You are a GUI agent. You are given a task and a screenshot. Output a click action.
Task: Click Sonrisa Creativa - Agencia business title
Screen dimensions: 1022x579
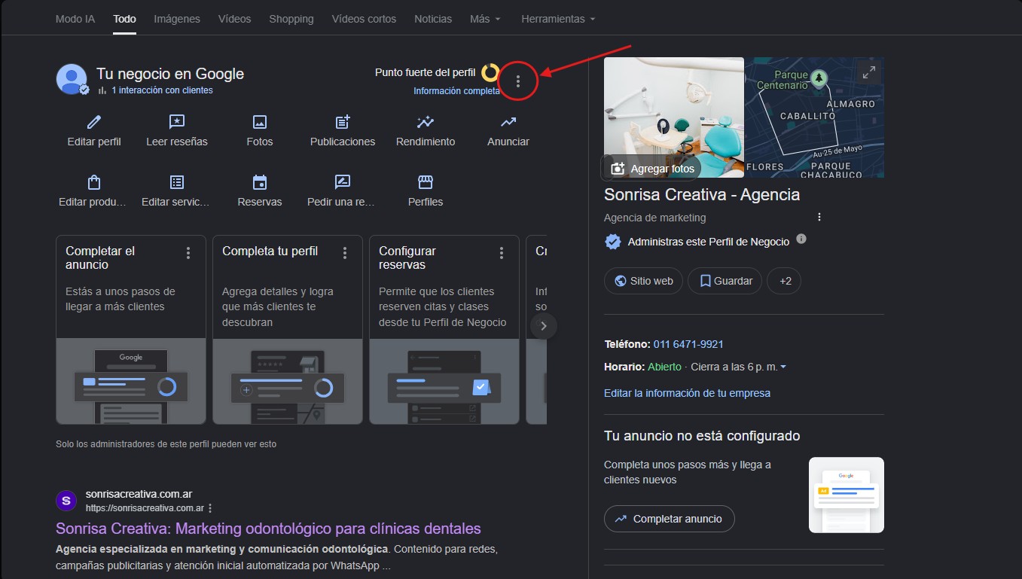[x=702, y=194]
